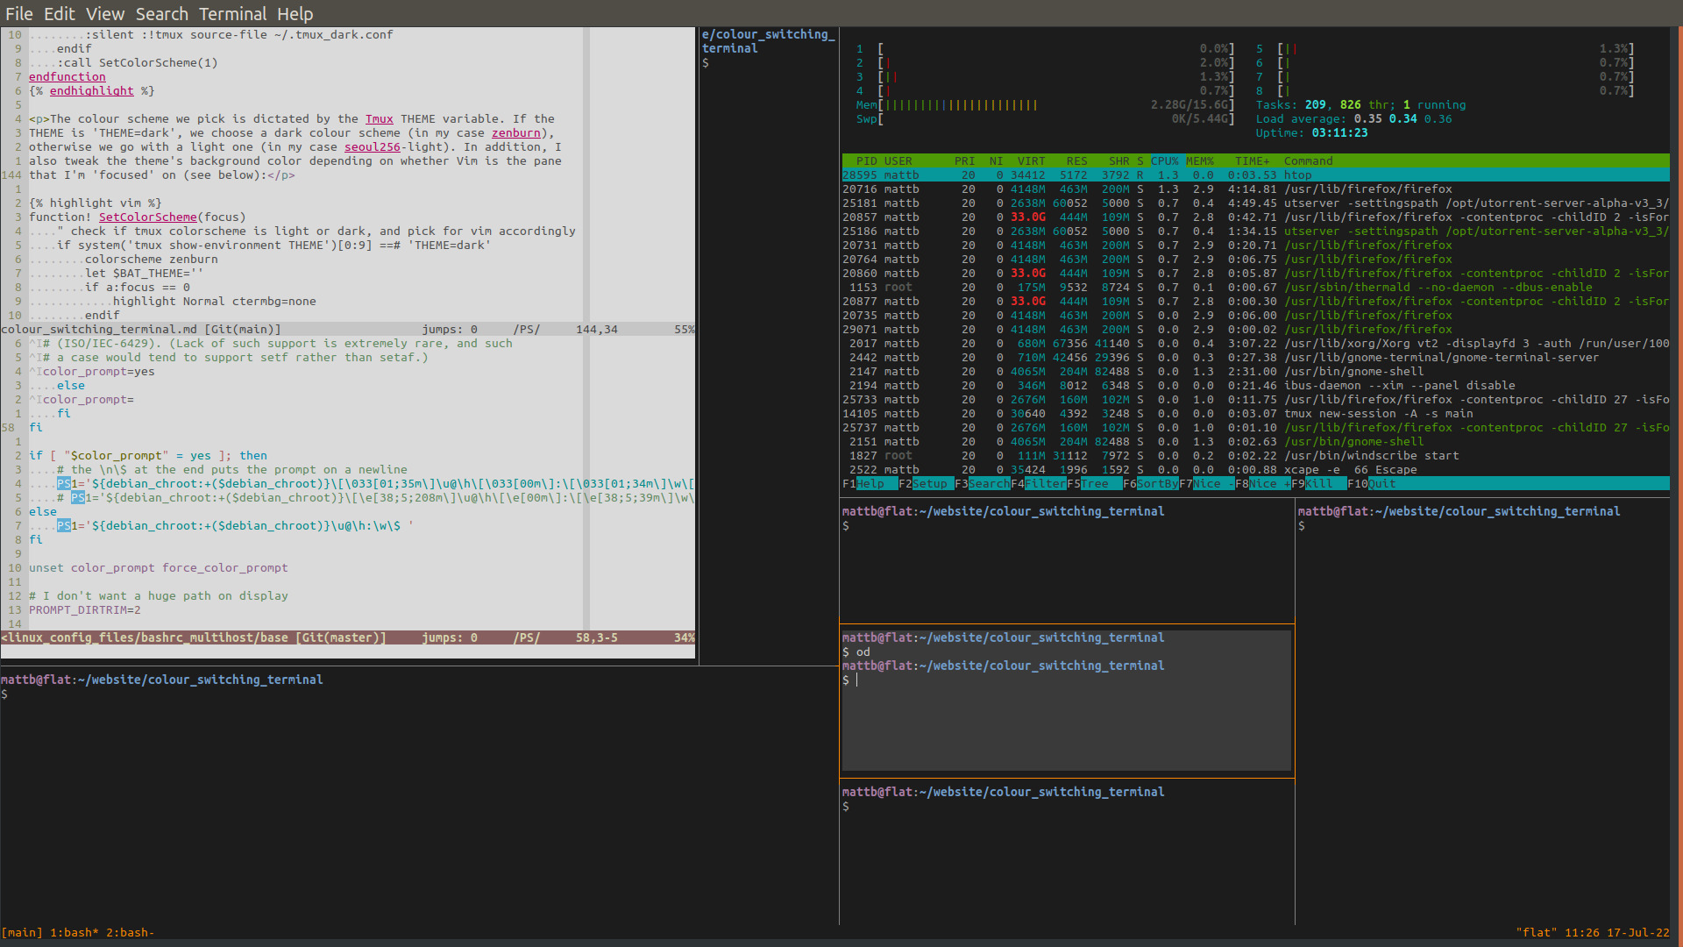Screen dimensions: 1683x947
Task: Click the Help menu in the menu bar
Action: click(295, 13)
